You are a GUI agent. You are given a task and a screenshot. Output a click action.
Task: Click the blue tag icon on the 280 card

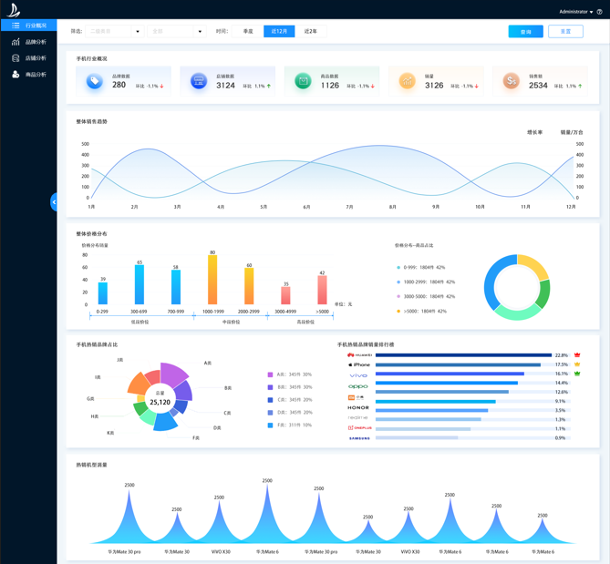[x=95, y=81]
